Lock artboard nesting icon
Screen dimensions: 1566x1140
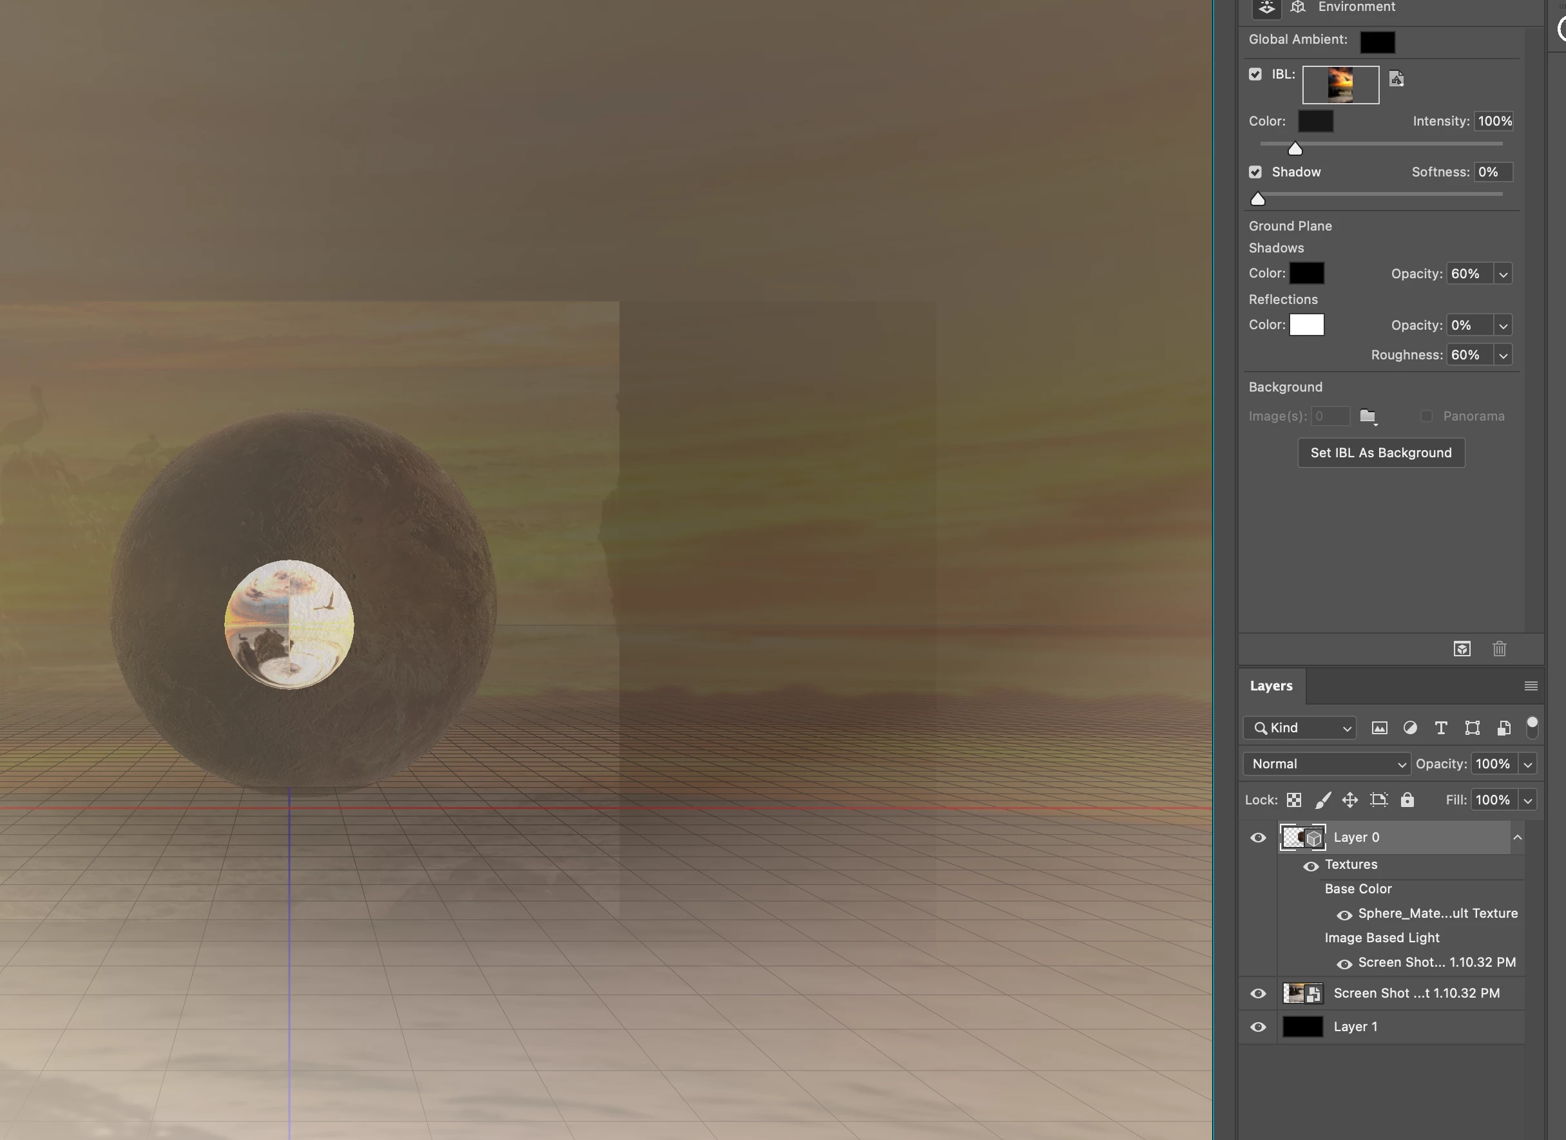(1379, 800)
